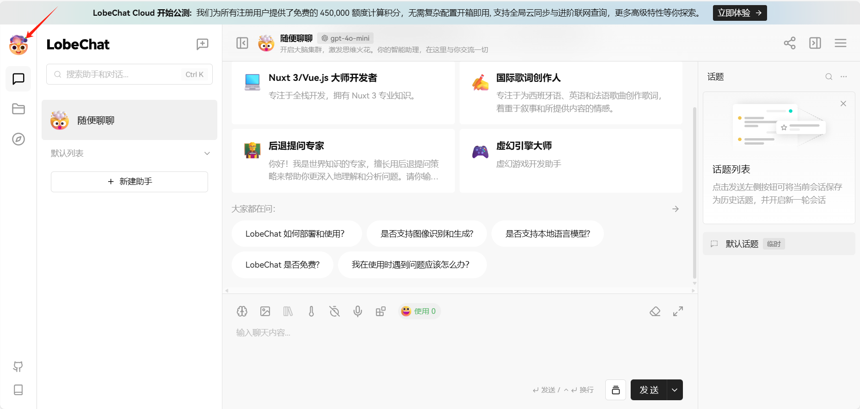Click the 随便聊聊 avatar in chat header

pos(266,43)
